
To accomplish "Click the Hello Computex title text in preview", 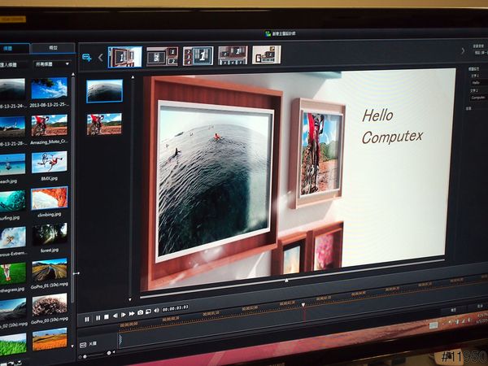I will coord(392,126).
